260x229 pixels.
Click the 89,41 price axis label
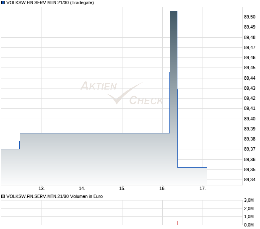pos(250,109)
